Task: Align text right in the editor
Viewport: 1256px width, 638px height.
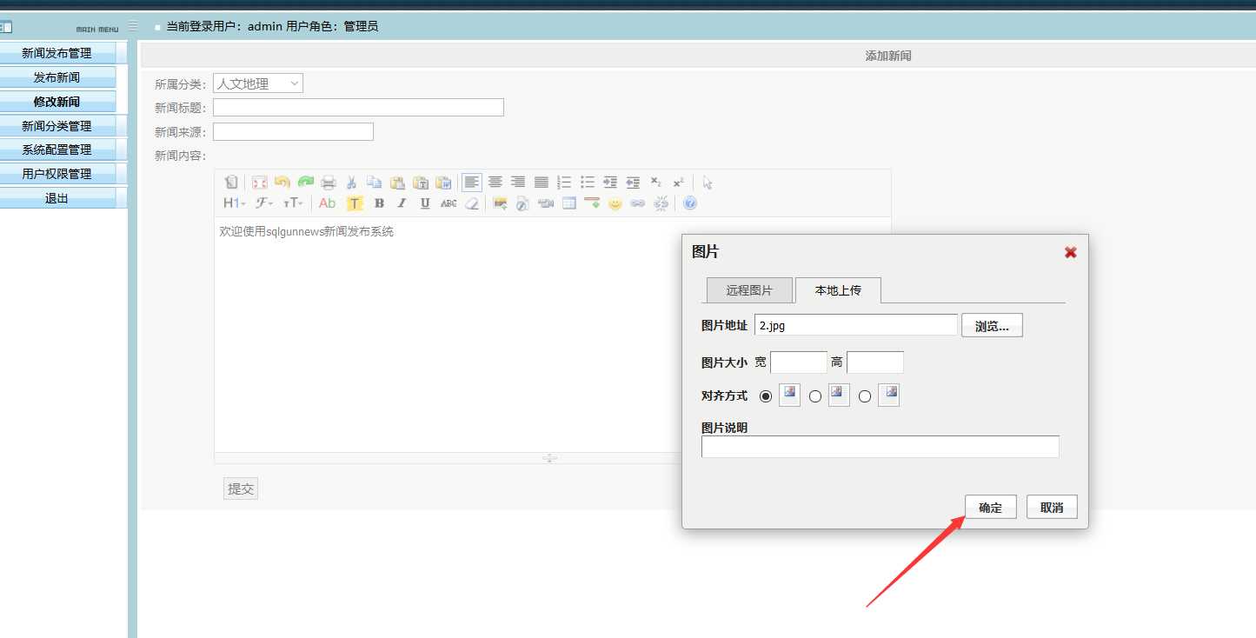Action: [518, 183]
